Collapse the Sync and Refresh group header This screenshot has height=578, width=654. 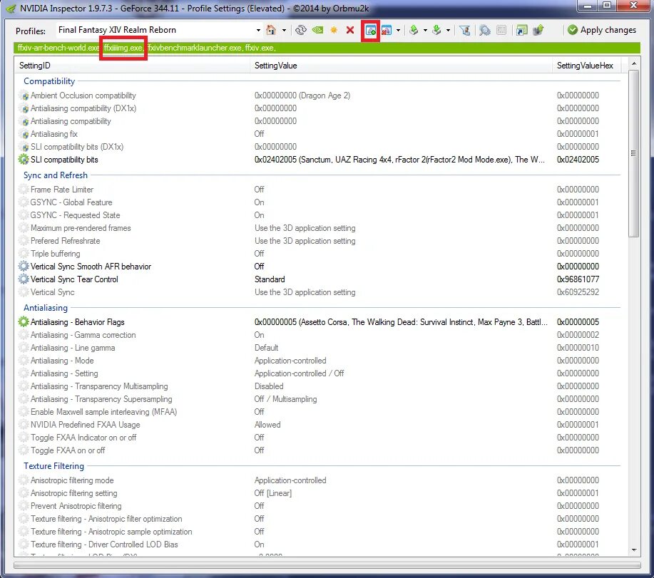tap(56, 175)
